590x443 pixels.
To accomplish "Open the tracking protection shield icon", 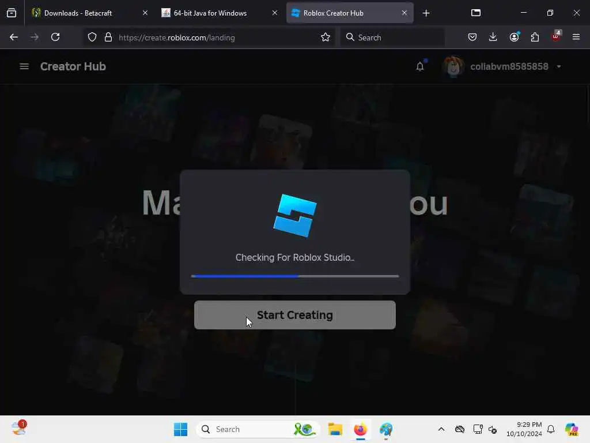I will [x=92, y=37].
